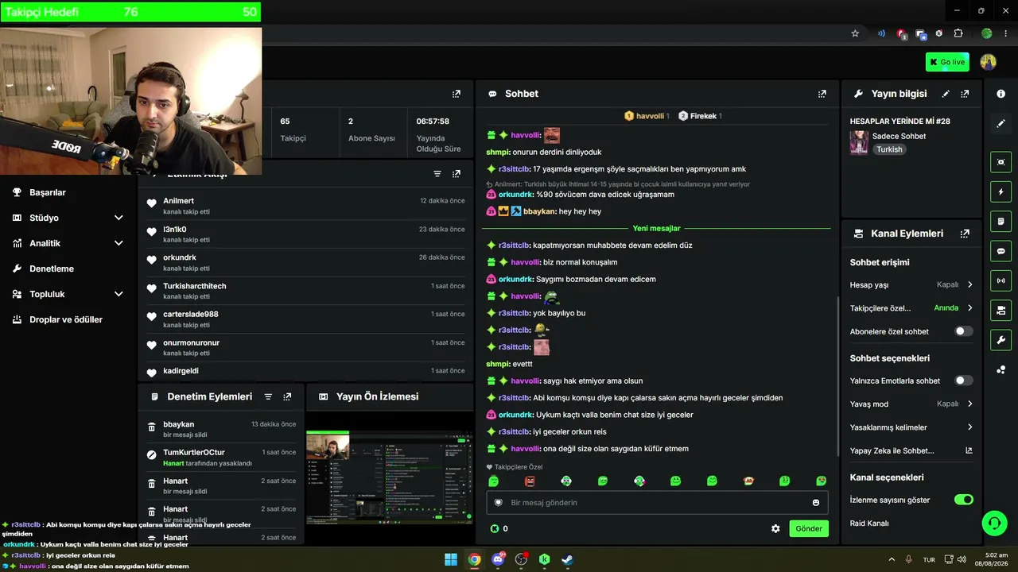Open Discord from the taskbar
The width and height of the screenshot is (1018, 572).
tap(498, 559)
